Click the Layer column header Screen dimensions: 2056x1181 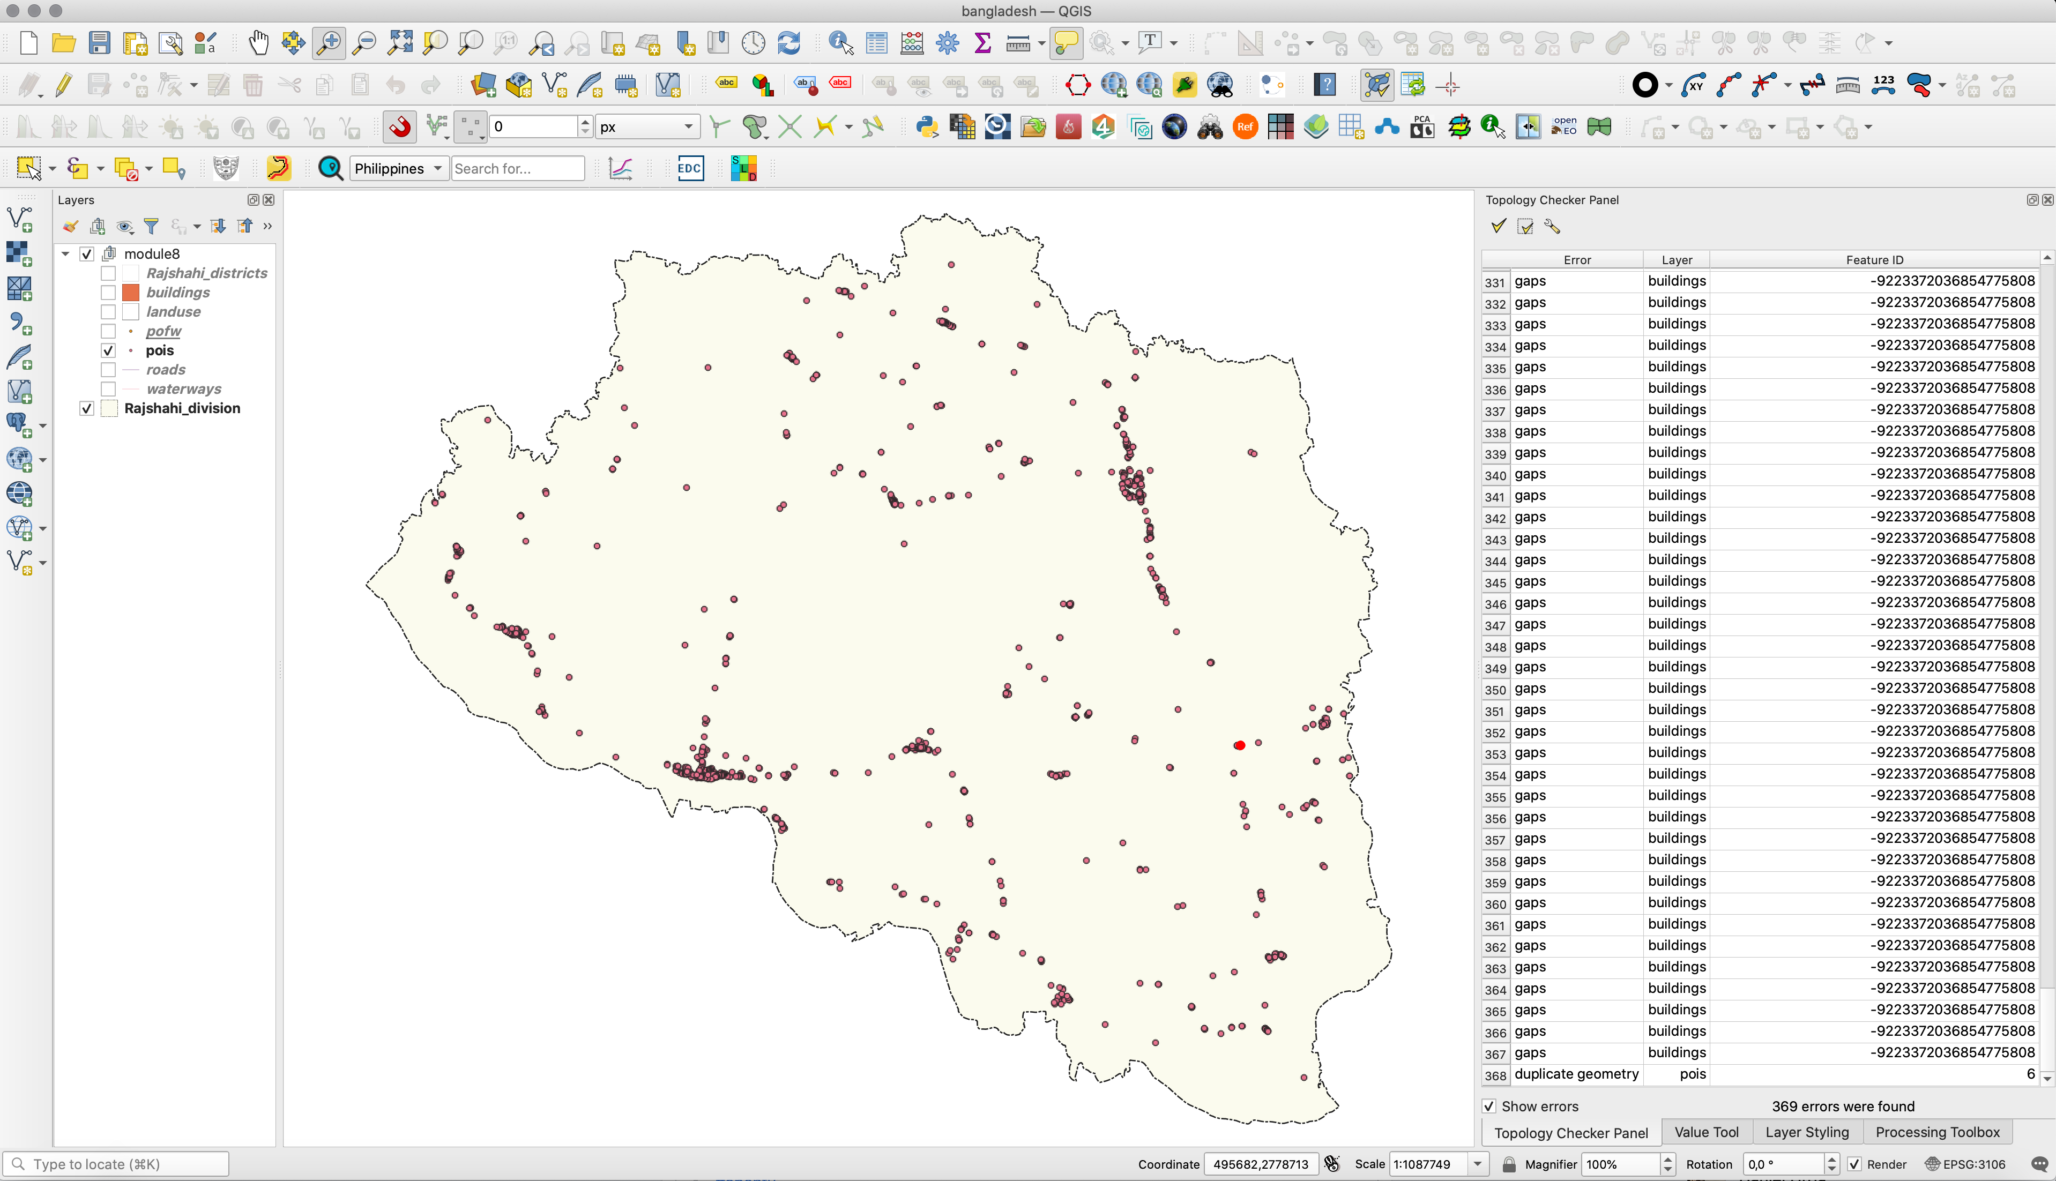pos(1677,259)
